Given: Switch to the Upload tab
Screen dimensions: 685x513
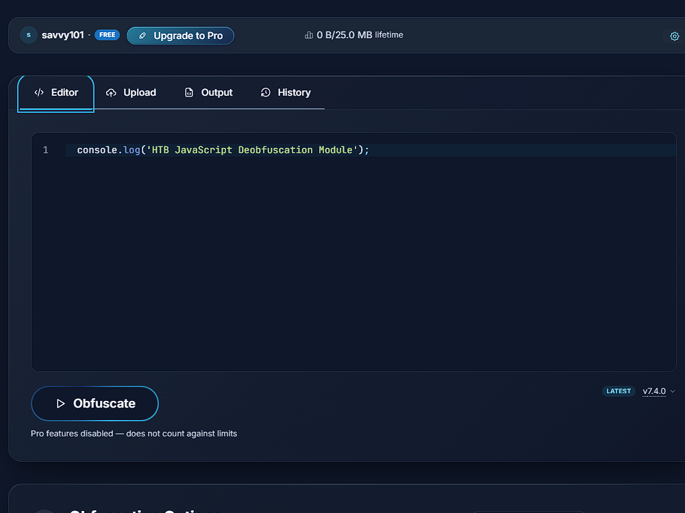Looking at the screenshot, I should coord(131,92).
